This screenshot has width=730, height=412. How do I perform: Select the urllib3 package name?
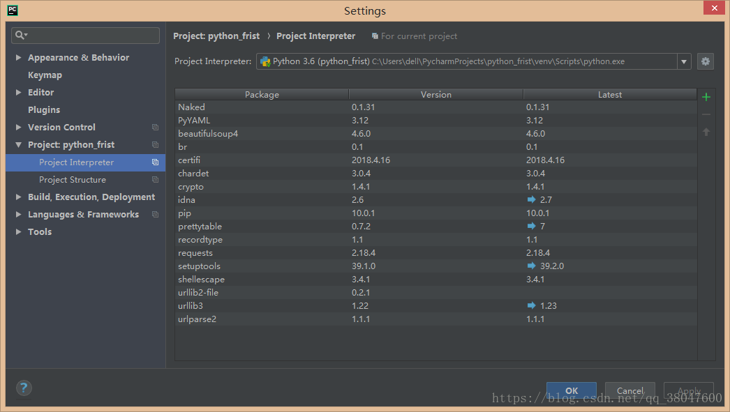[191, 305]
